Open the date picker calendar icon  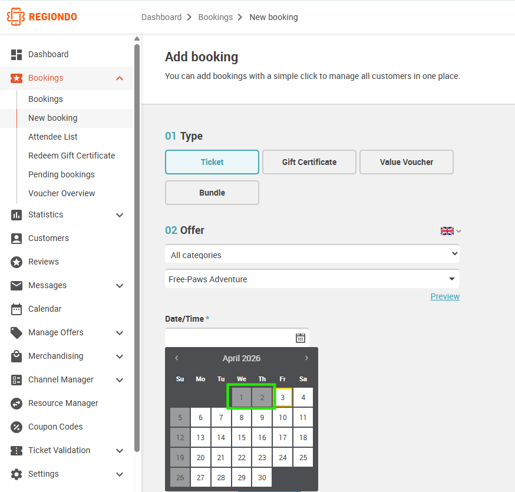300,338
